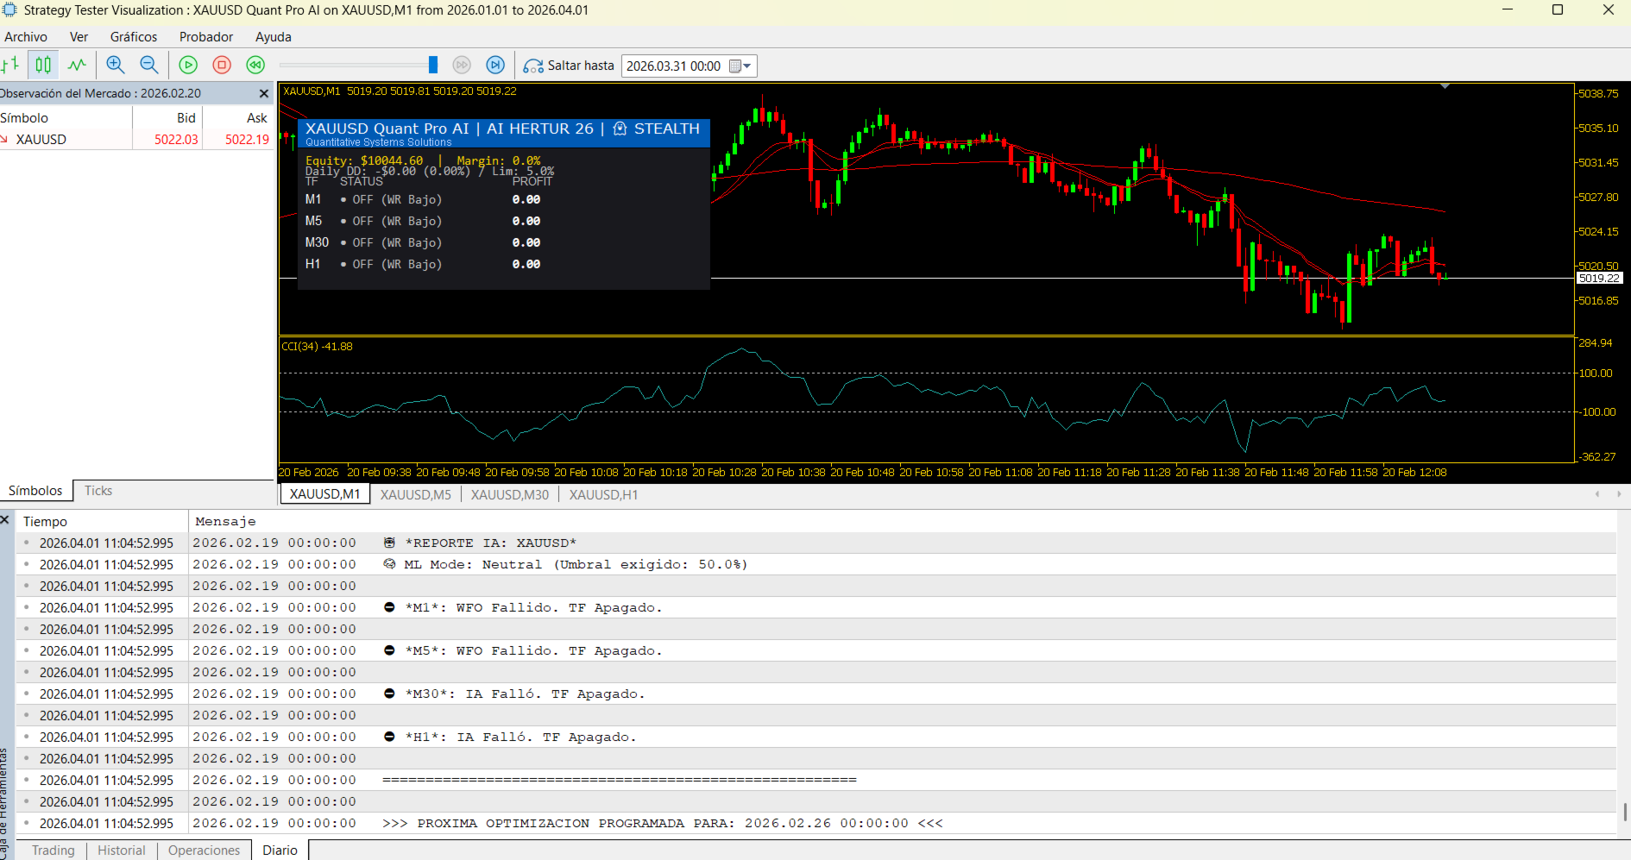Image resolution: width=1631 pixels, height=860 pixels.
Task: Stop the strategy test with red button
Action: pyautogui.click(x=222, y=65)
